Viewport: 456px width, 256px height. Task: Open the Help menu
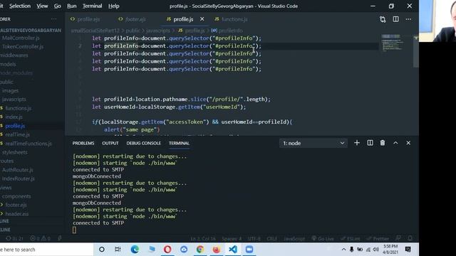coord(114,6)
